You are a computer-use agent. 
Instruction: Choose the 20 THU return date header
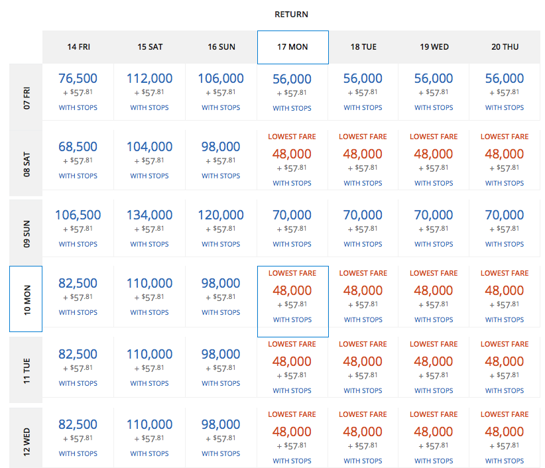(x=505, y=47)
